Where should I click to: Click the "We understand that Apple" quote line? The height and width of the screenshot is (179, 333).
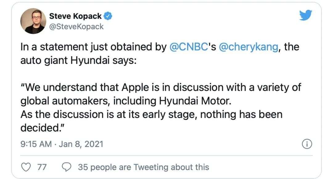(89, 87)
